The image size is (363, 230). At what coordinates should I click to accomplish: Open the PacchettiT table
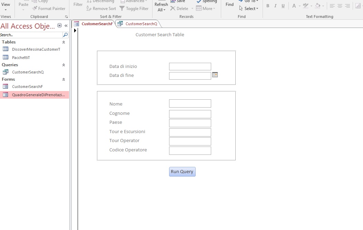pyautogui.click(x=21, y=58)
